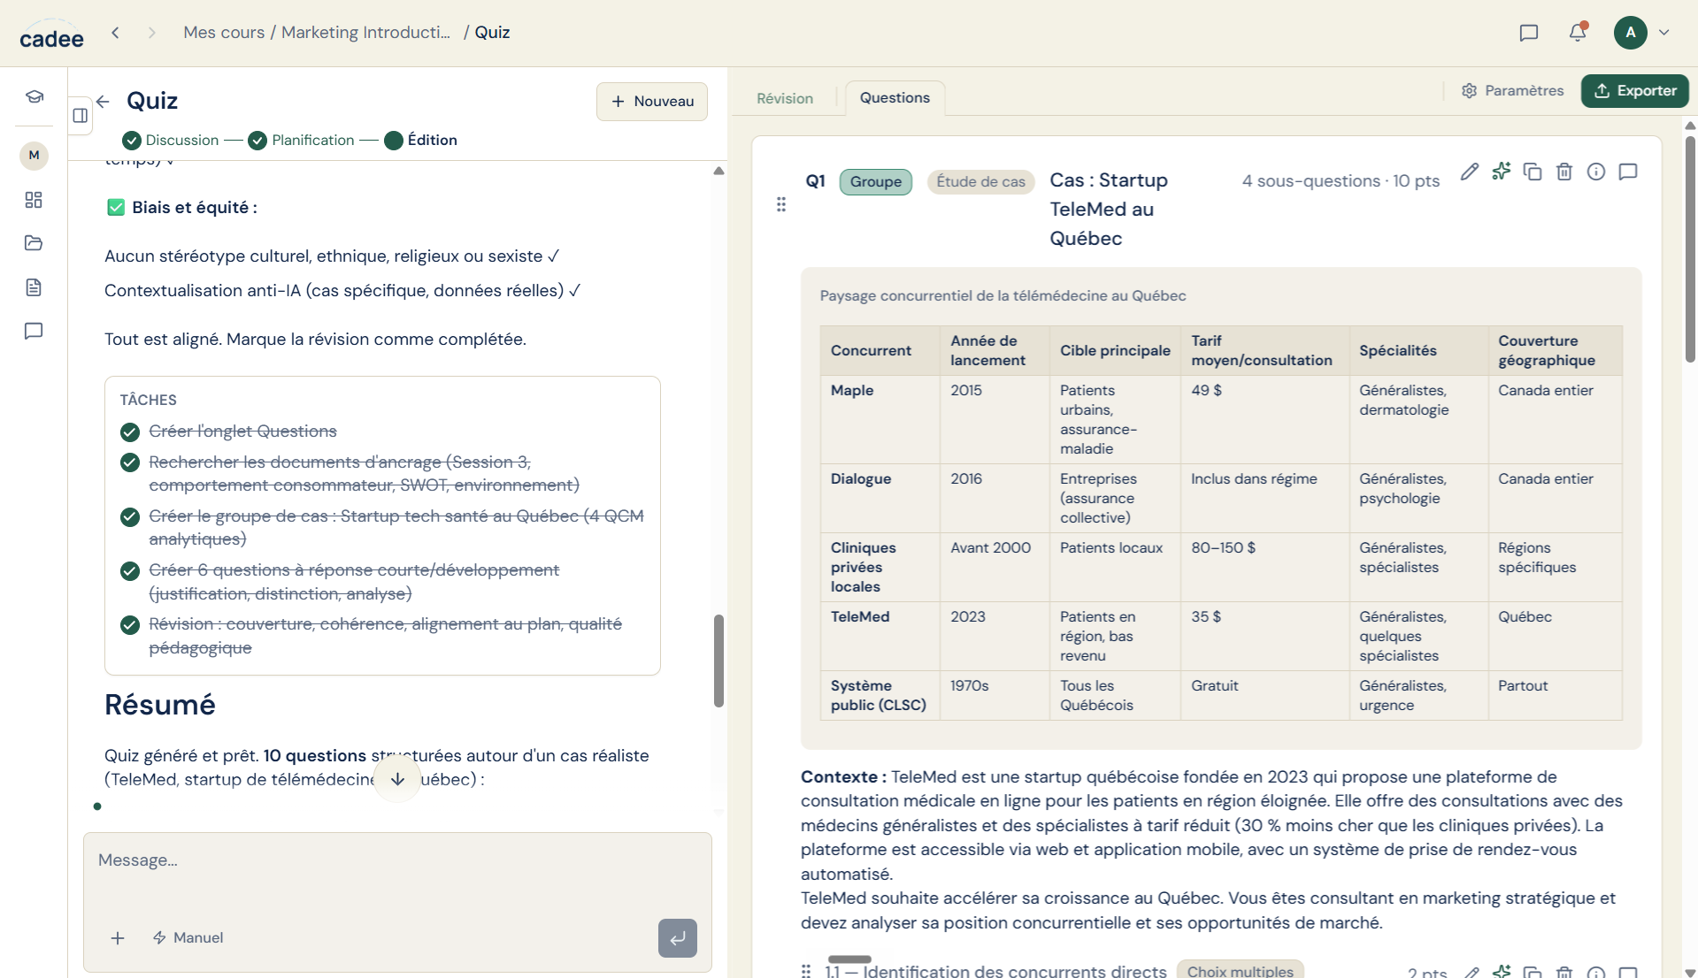
Task: Go to the Planification step
Action: [302, 140]
